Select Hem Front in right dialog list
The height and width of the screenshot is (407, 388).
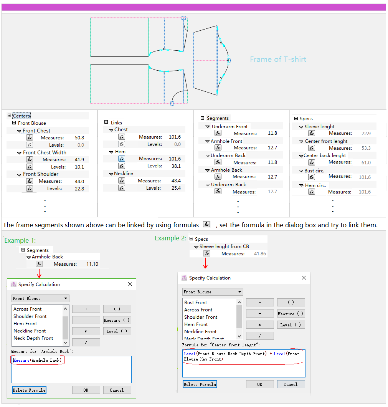pos(196,324)
